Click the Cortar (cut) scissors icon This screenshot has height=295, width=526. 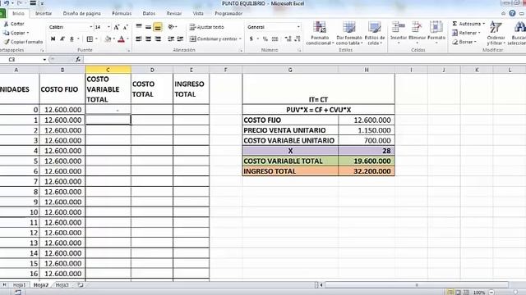coord(6,24)
